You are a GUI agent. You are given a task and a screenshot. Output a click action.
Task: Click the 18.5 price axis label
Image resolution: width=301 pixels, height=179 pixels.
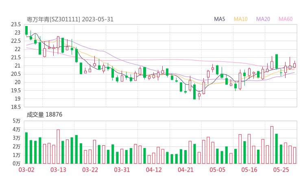[16, 107]
